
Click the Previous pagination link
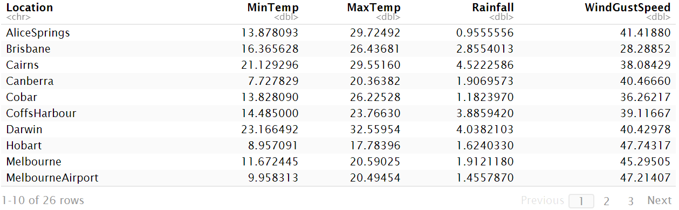pos(543,200)
